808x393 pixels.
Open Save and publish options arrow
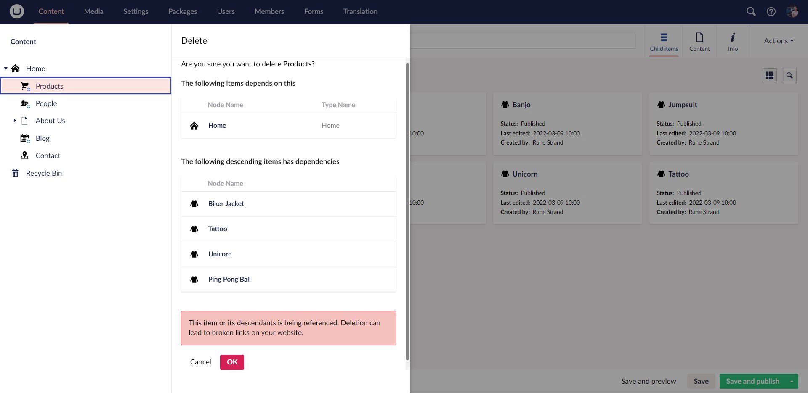click(x=792, y=381)
